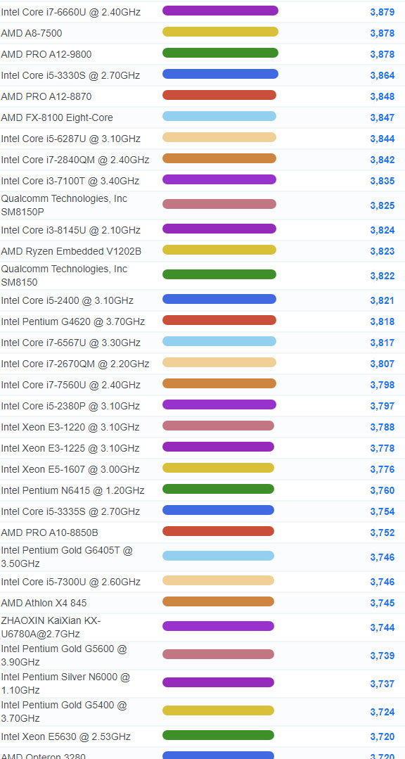Select Intel Core i7-7560U @ 2.40GHz

tap(70, 385)
